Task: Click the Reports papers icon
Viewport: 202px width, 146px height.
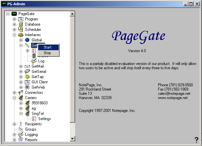Action: 21,139
